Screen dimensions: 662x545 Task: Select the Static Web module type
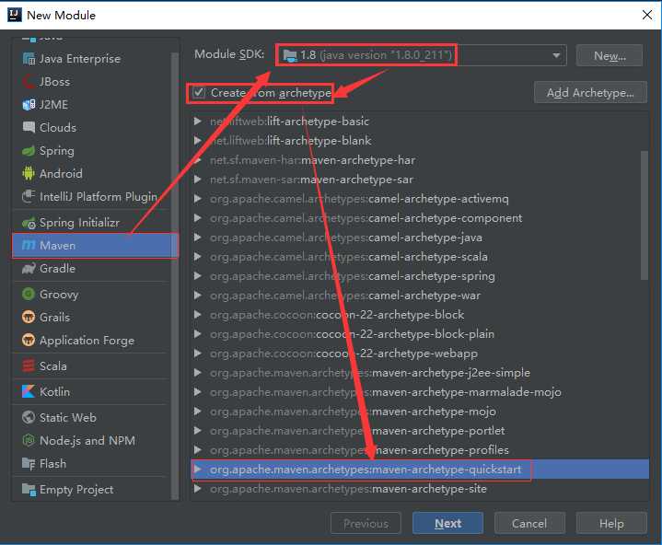tap(92, 417)
